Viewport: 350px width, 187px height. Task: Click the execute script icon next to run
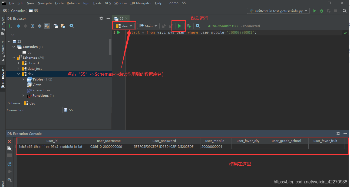tap(189, 26)
